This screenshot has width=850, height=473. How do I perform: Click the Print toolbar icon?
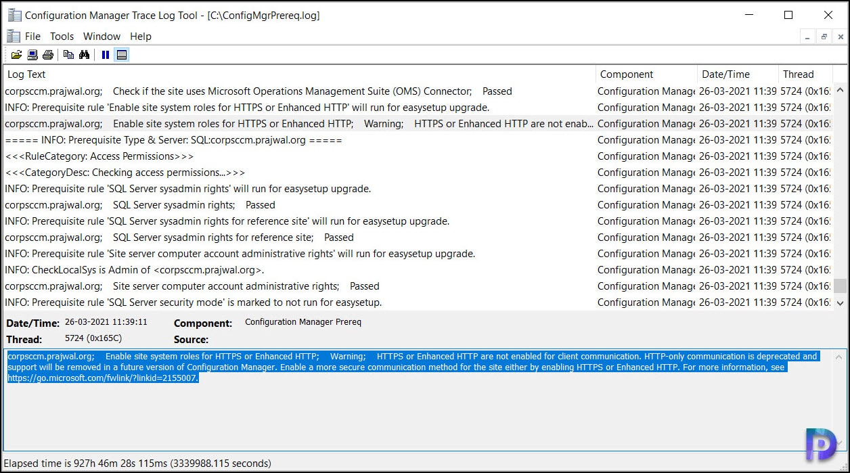coord(48,55)
